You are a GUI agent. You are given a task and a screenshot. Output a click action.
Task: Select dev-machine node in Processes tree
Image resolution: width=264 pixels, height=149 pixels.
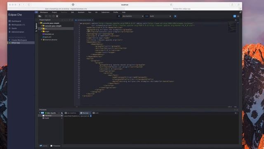click(x=52, y=113)
